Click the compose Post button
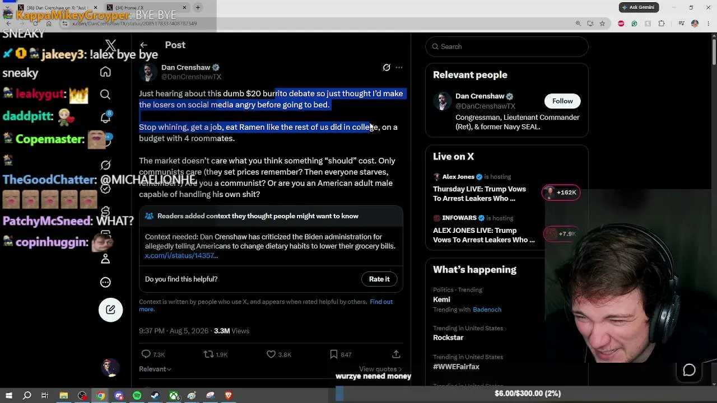Screen dimensions: 717x403 pos(110,310)
